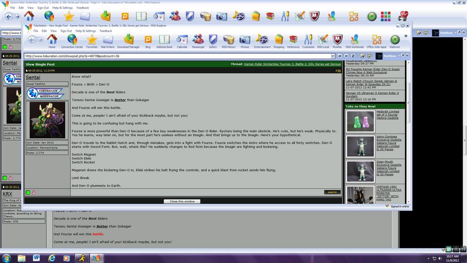The image size is (467, 263).
Task: Open the Help & Settings menu
Action: (x=86, y=31)
